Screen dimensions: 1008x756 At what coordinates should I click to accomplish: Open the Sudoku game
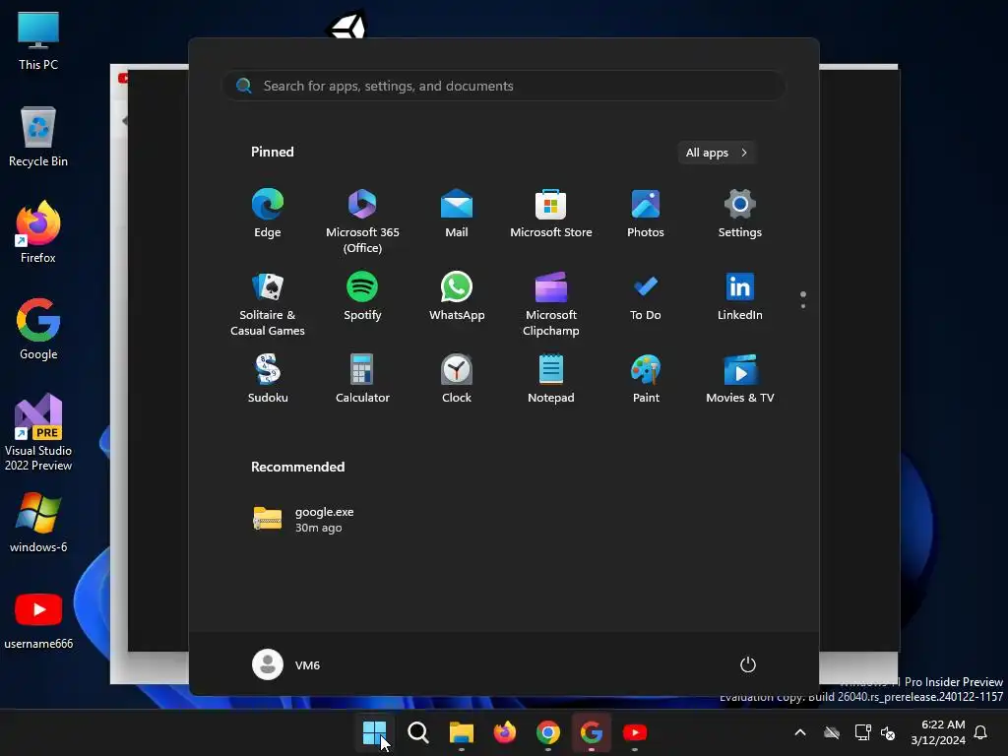pyautogui.click(x=268, y=379)
